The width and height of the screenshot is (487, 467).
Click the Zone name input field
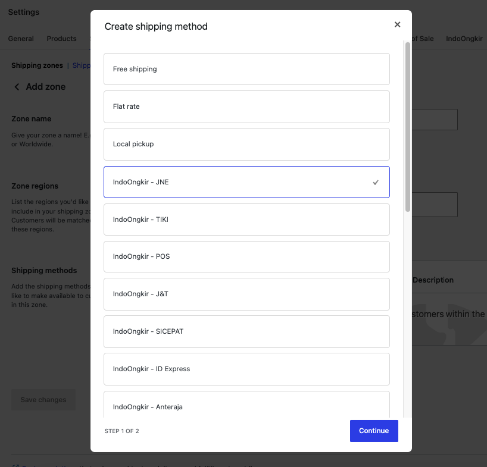click(435, 120)
